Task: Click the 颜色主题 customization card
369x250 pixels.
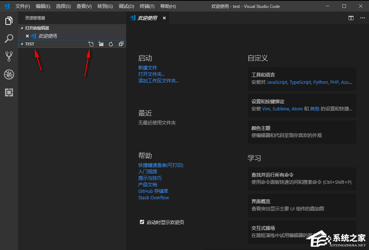Action: coord(302,132)
